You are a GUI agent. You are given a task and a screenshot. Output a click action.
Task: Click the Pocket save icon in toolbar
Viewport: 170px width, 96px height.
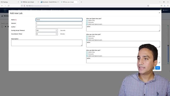161,6
